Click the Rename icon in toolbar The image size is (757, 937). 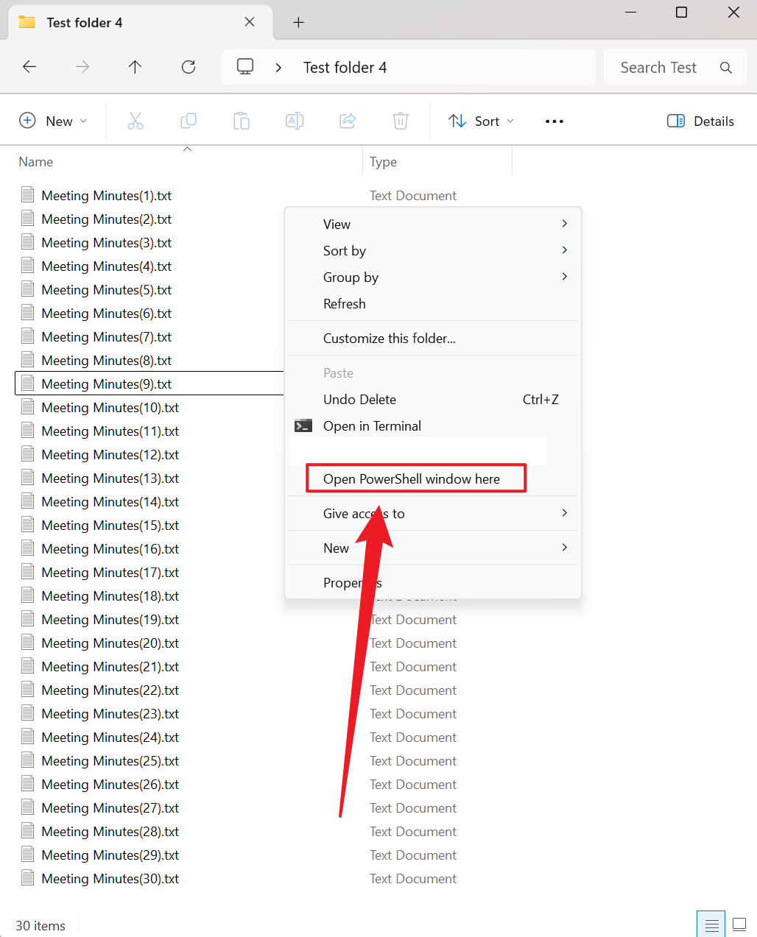[x=295, y=121]
